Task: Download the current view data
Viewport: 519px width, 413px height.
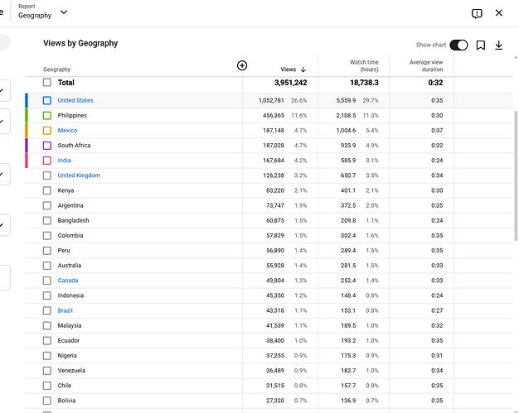Action: 499,45
